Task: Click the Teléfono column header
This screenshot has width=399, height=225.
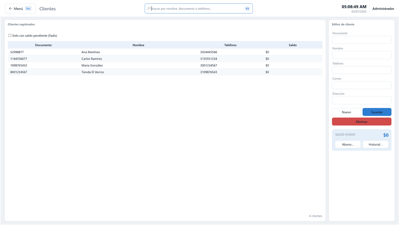Action: click(x=230, y=45)
